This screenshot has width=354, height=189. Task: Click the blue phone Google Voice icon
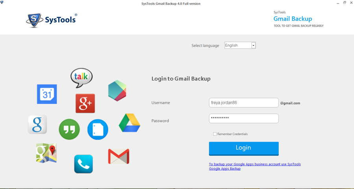(83, 164)
